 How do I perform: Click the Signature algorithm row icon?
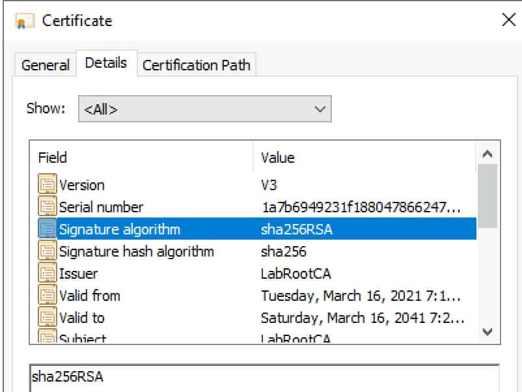(x=48, y=229)
